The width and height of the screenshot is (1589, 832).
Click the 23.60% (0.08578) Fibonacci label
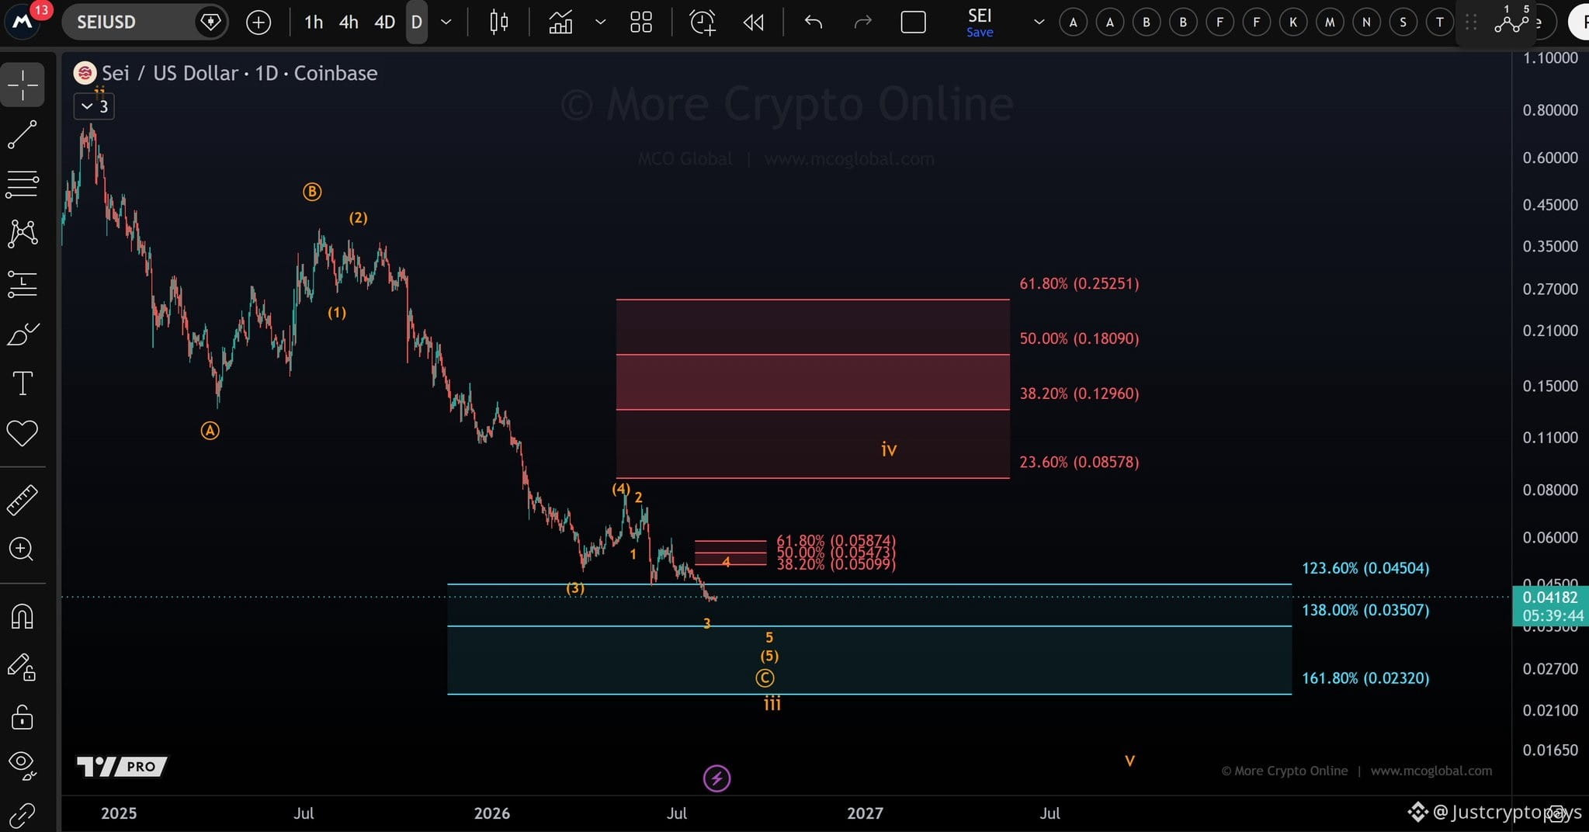pyautogui.click(x=1079, y=462)
